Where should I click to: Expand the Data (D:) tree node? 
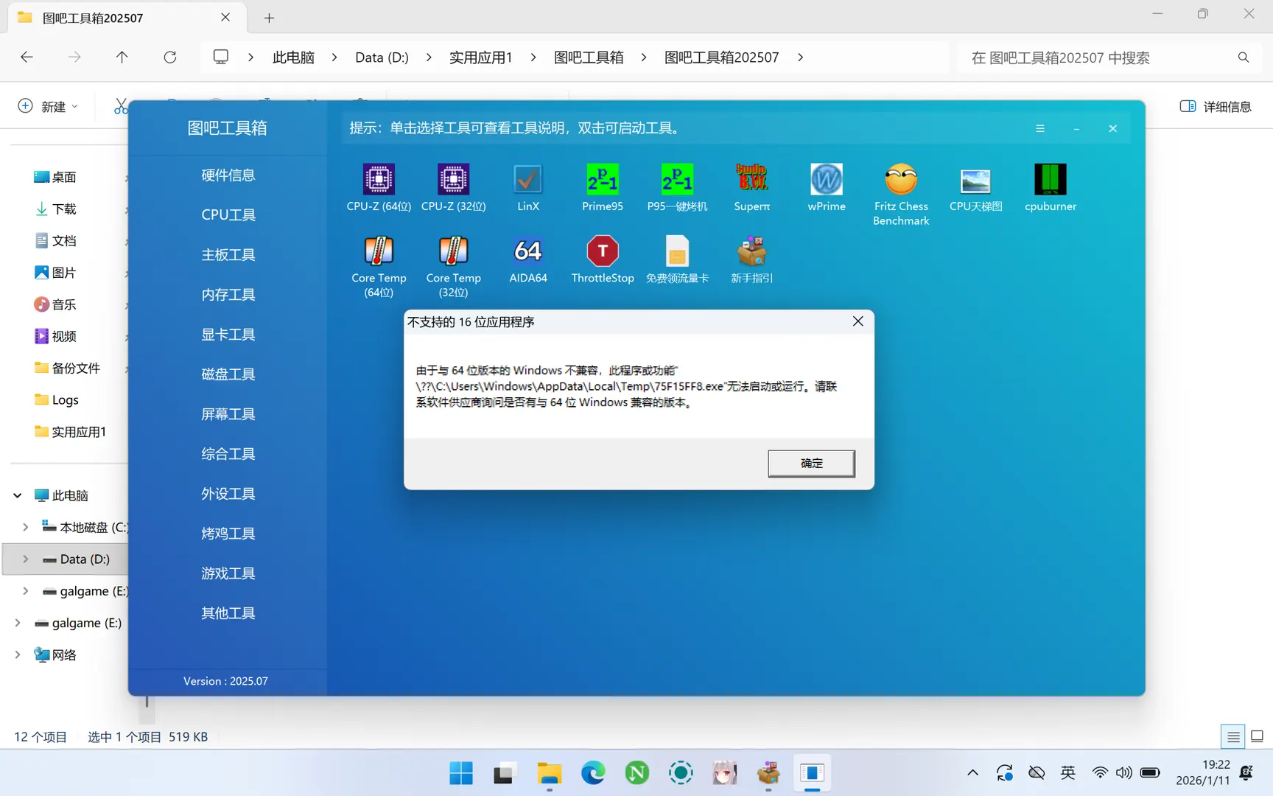pos(26,559)
